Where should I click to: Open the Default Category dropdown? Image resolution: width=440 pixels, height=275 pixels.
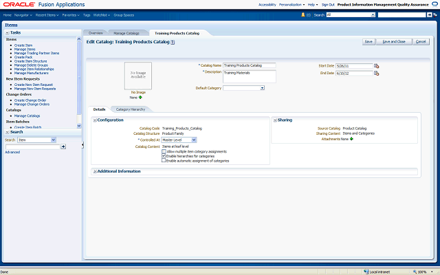pyautogui.click(x=262, y=88)
